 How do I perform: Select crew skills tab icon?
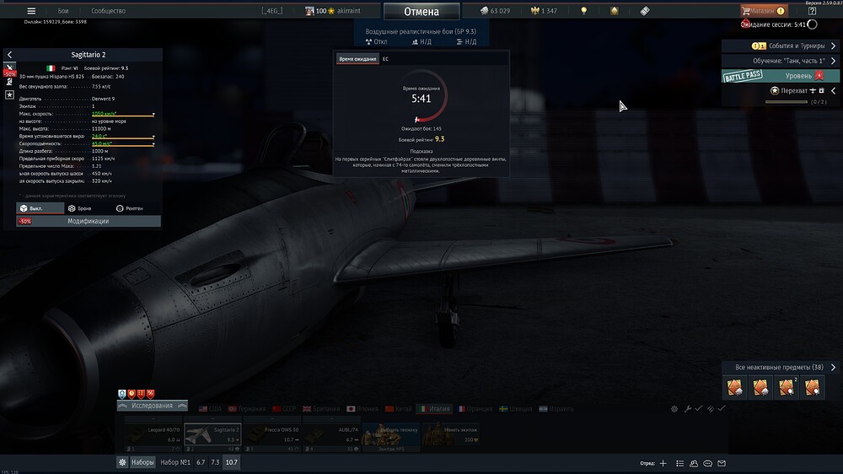(9, 82)
